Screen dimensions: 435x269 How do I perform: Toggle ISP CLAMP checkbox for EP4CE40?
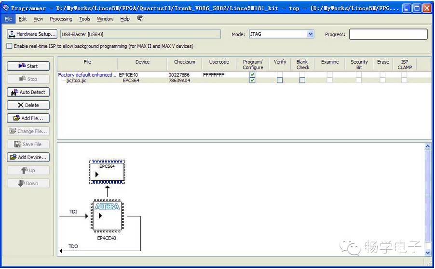tap(404, 75)
